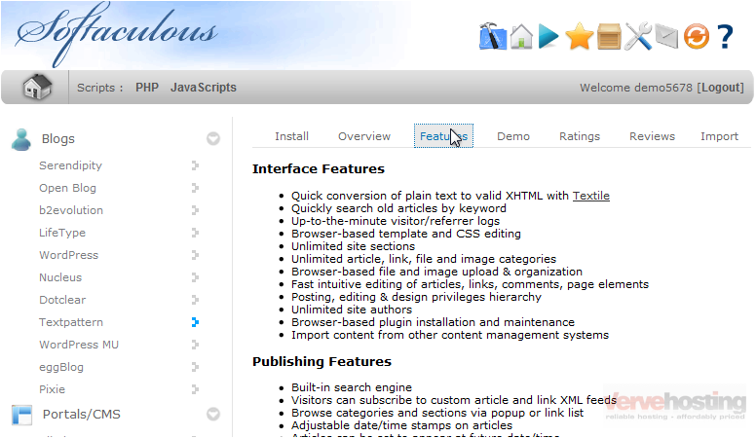Screen dimensions: 756x438
Task: Switch to the Overview tab
Action: click(x=364, y=136)
